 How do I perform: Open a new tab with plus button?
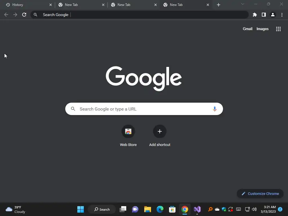[218, 5]
